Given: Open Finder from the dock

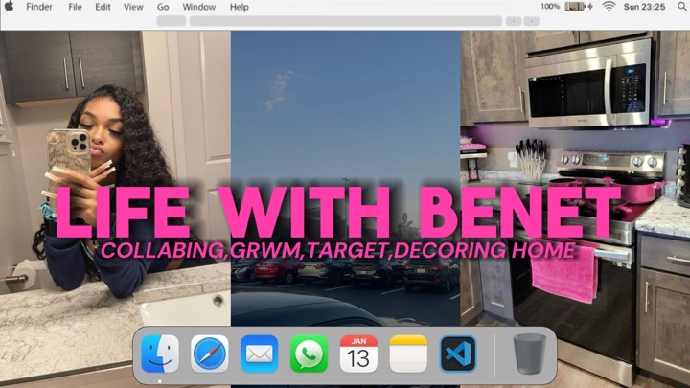Looking at the screenshot, I should [x=160, y=354].
